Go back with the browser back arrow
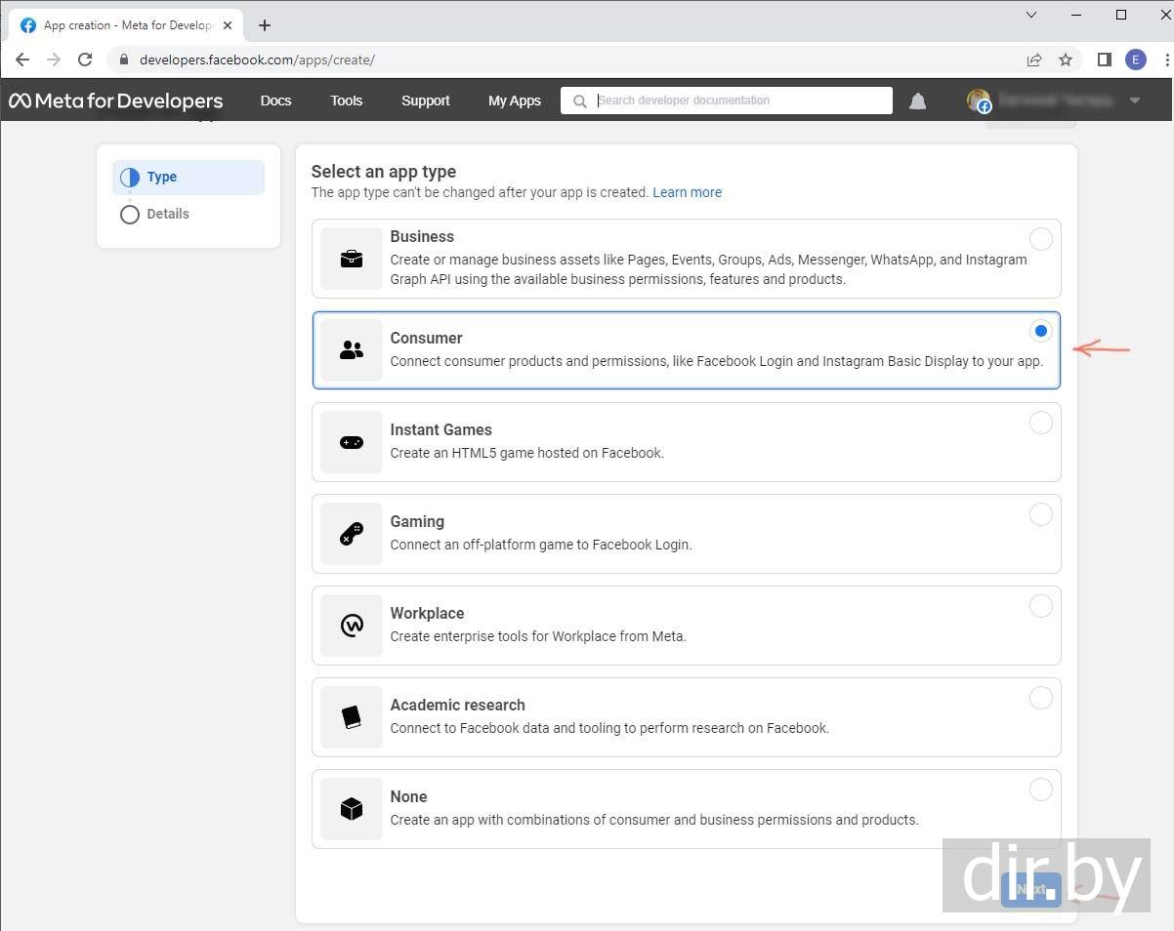 [x=22, y=60]
